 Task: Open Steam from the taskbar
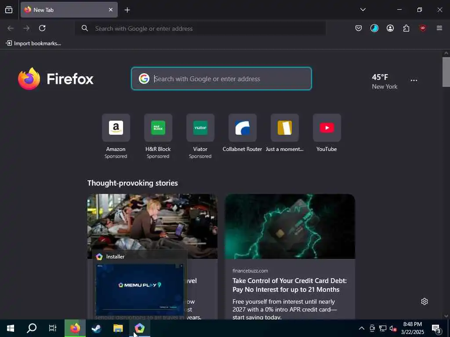96,328
